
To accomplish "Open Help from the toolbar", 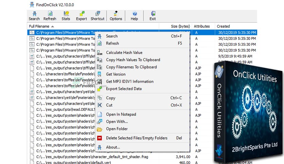I will coord(135,16).
